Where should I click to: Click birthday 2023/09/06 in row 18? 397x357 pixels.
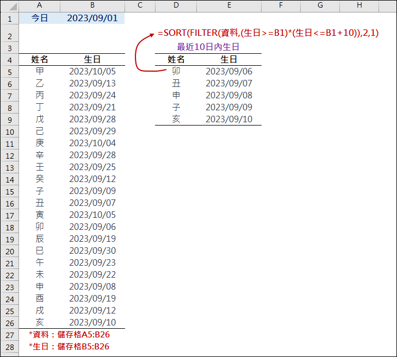pos(92,227)
